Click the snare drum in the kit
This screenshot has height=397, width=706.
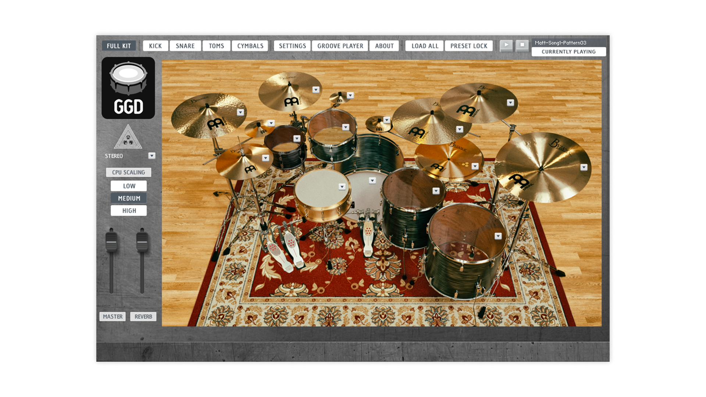320,193
